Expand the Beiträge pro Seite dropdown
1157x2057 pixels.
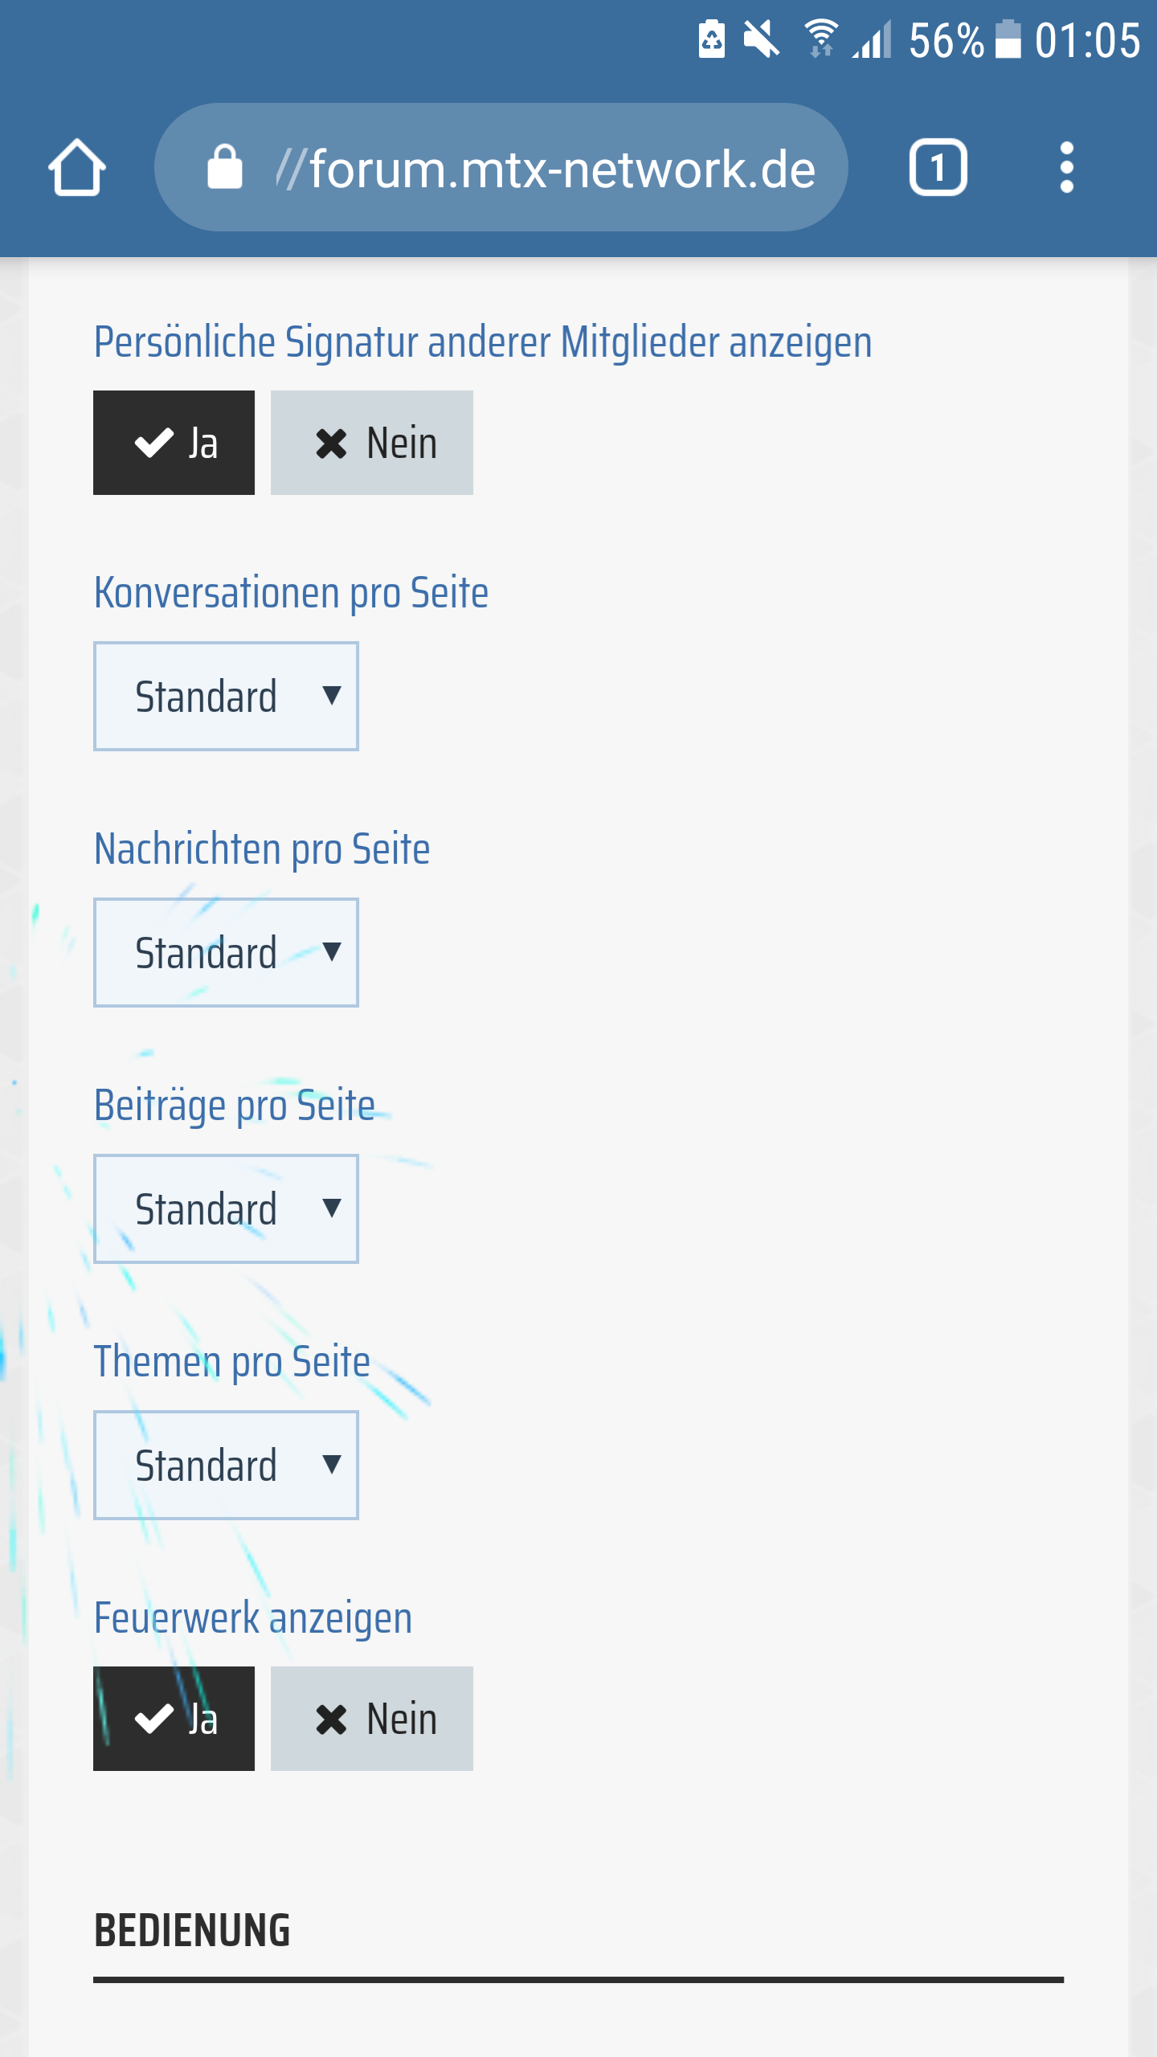pyautogui.click(x=226, y=1208)
